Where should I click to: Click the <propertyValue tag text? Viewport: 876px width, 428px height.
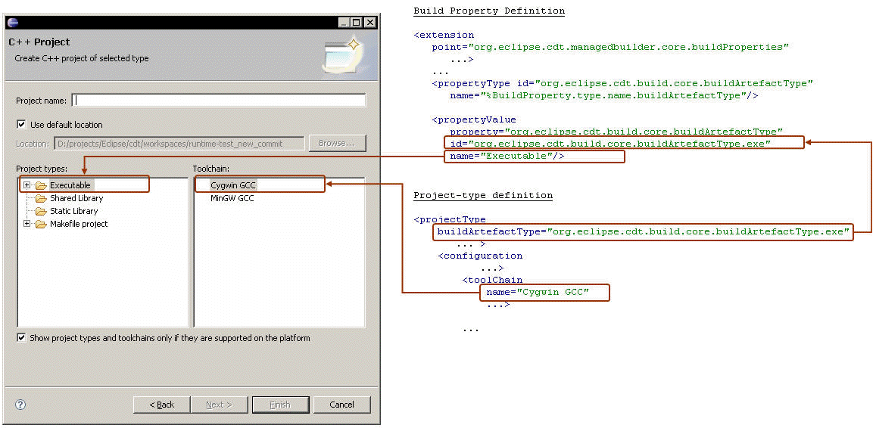474,119
